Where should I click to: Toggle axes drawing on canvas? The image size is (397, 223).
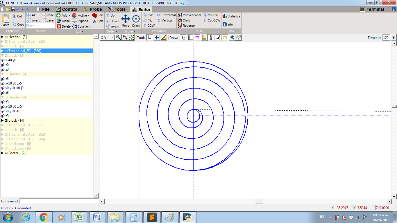[183, 37]
